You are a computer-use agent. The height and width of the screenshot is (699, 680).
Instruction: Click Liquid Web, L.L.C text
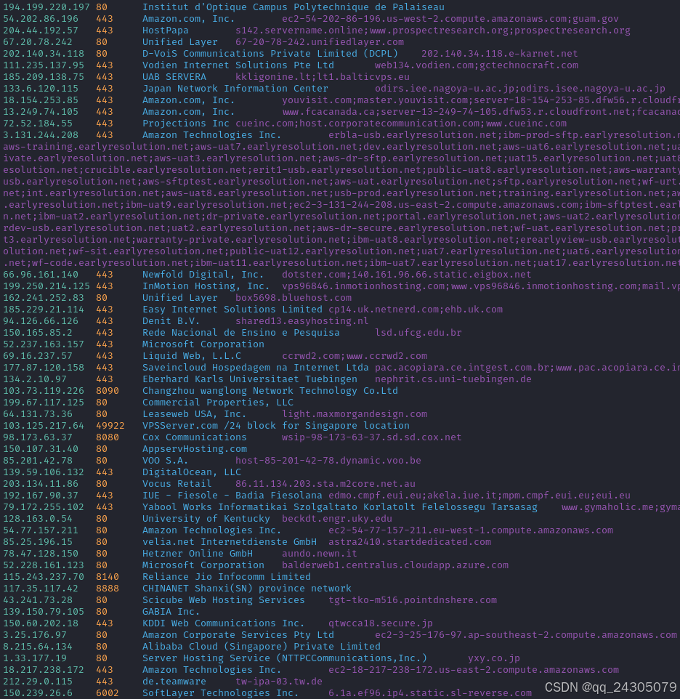tap(192, 355)
